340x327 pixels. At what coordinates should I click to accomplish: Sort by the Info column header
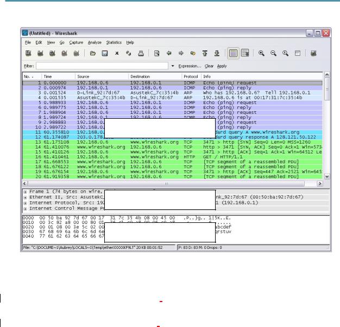click(x=262, y=76)
